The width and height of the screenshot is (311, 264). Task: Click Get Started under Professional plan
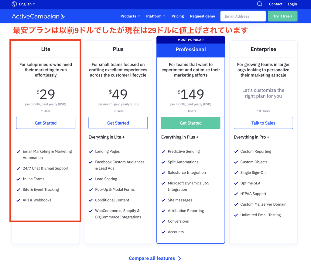191,123
